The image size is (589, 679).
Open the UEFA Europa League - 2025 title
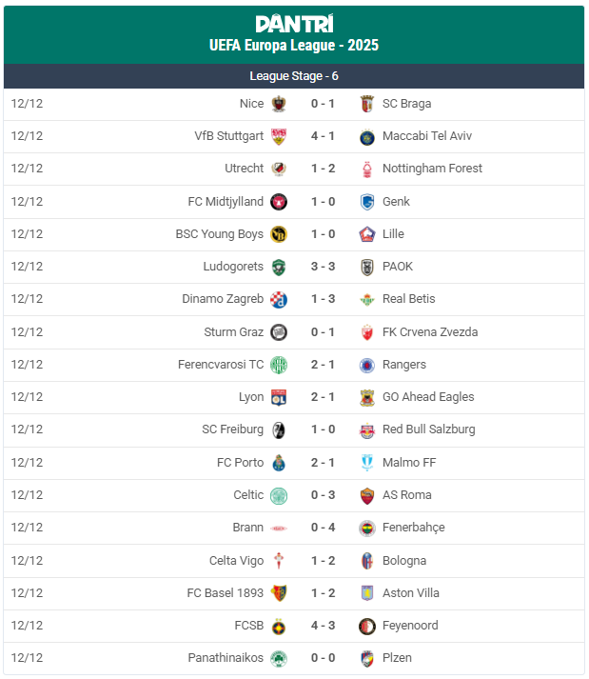point(294,46)
